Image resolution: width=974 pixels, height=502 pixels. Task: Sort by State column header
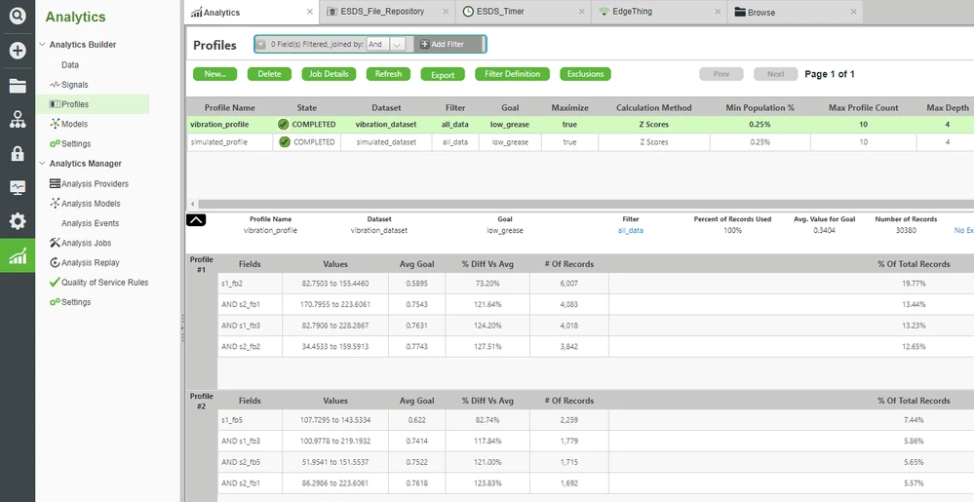[x=306, y=107]
